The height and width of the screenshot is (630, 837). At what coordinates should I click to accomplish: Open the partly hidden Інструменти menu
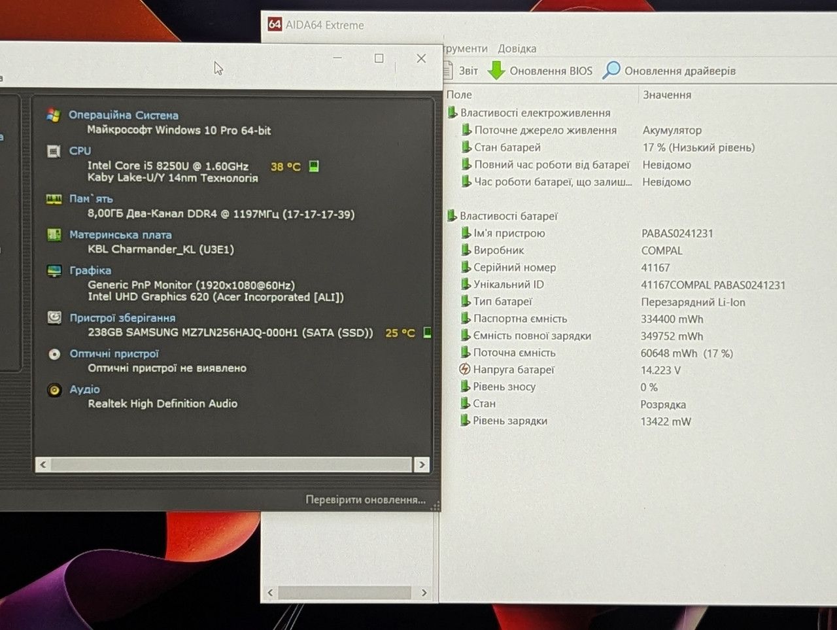[x=466, y=48]
